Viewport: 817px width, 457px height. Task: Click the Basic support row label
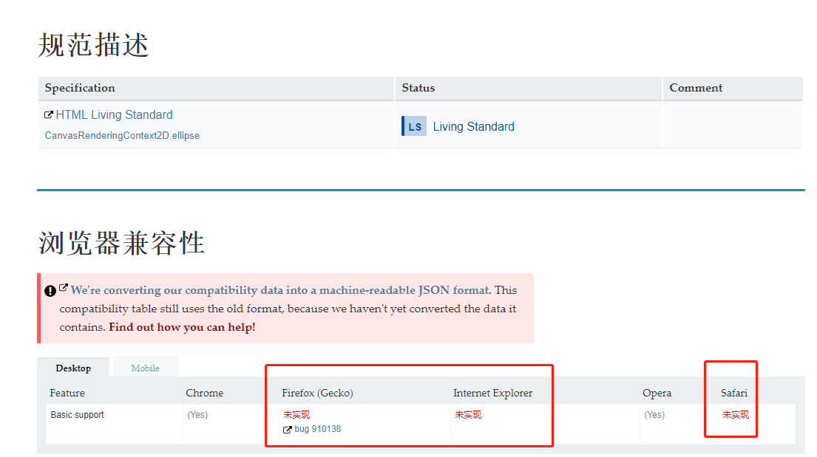pos(77,415)
